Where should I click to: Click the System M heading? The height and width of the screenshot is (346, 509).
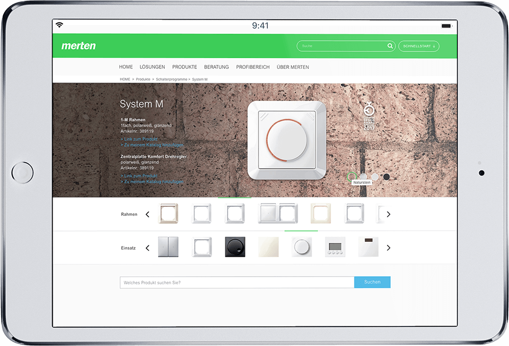click(141, 104)
